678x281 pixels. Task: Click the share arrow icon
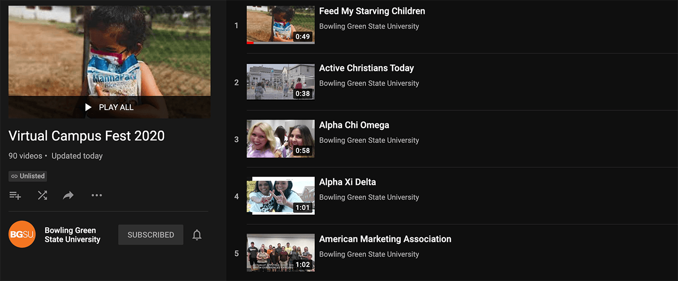(x=68, y=195)
